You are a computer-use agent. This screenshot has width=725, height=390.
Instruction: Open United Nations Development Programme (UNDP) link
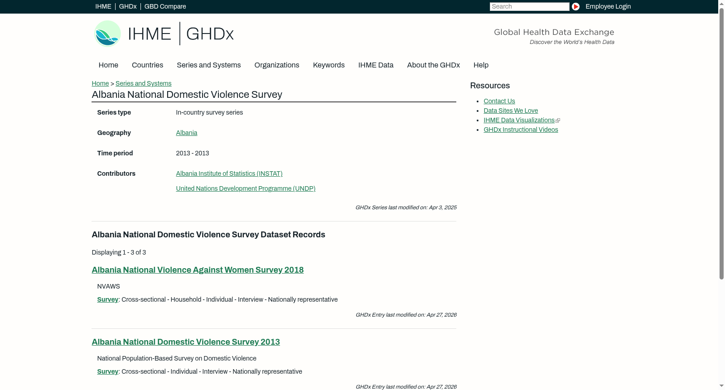click(246, 188)
